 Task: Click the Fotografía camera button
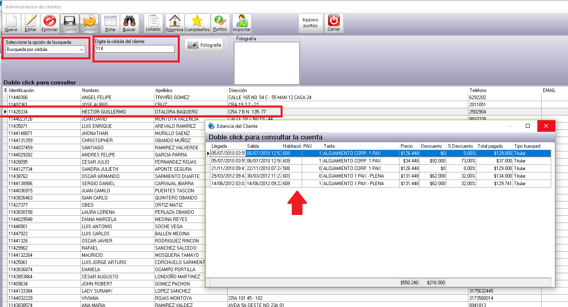204,45
